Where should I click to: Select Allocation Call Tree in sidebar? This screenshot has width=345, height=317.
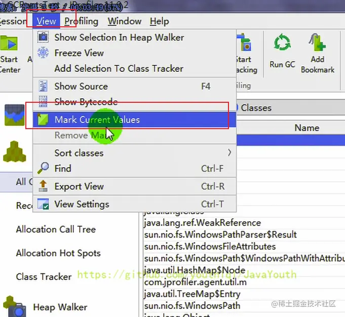click(x=56, y=229)
